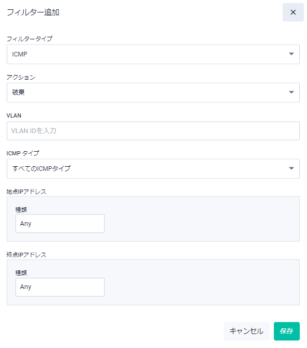The width and height of the screenshot is (307, 348).
Task: Click 種類 label under 始点IPアドレス
Action: point(21,210)
